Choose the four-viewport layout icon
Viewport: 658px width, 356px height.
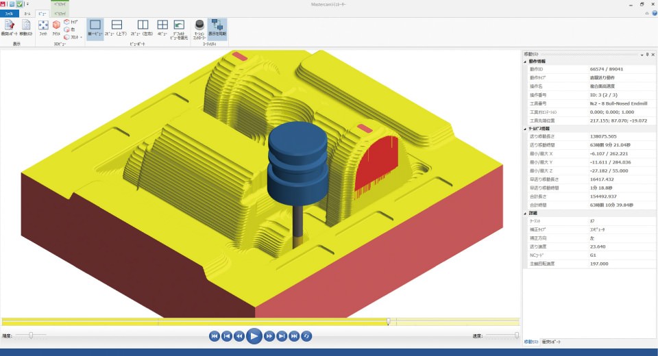click(162, 25)
